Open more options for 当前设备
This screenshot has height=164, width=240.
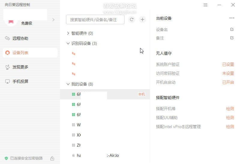[232, 18]
